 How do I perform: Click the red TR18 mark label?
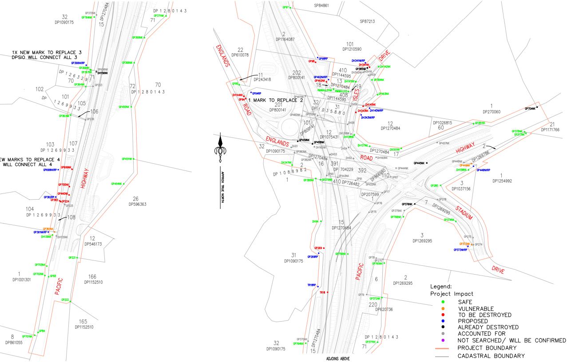(322, 292)
